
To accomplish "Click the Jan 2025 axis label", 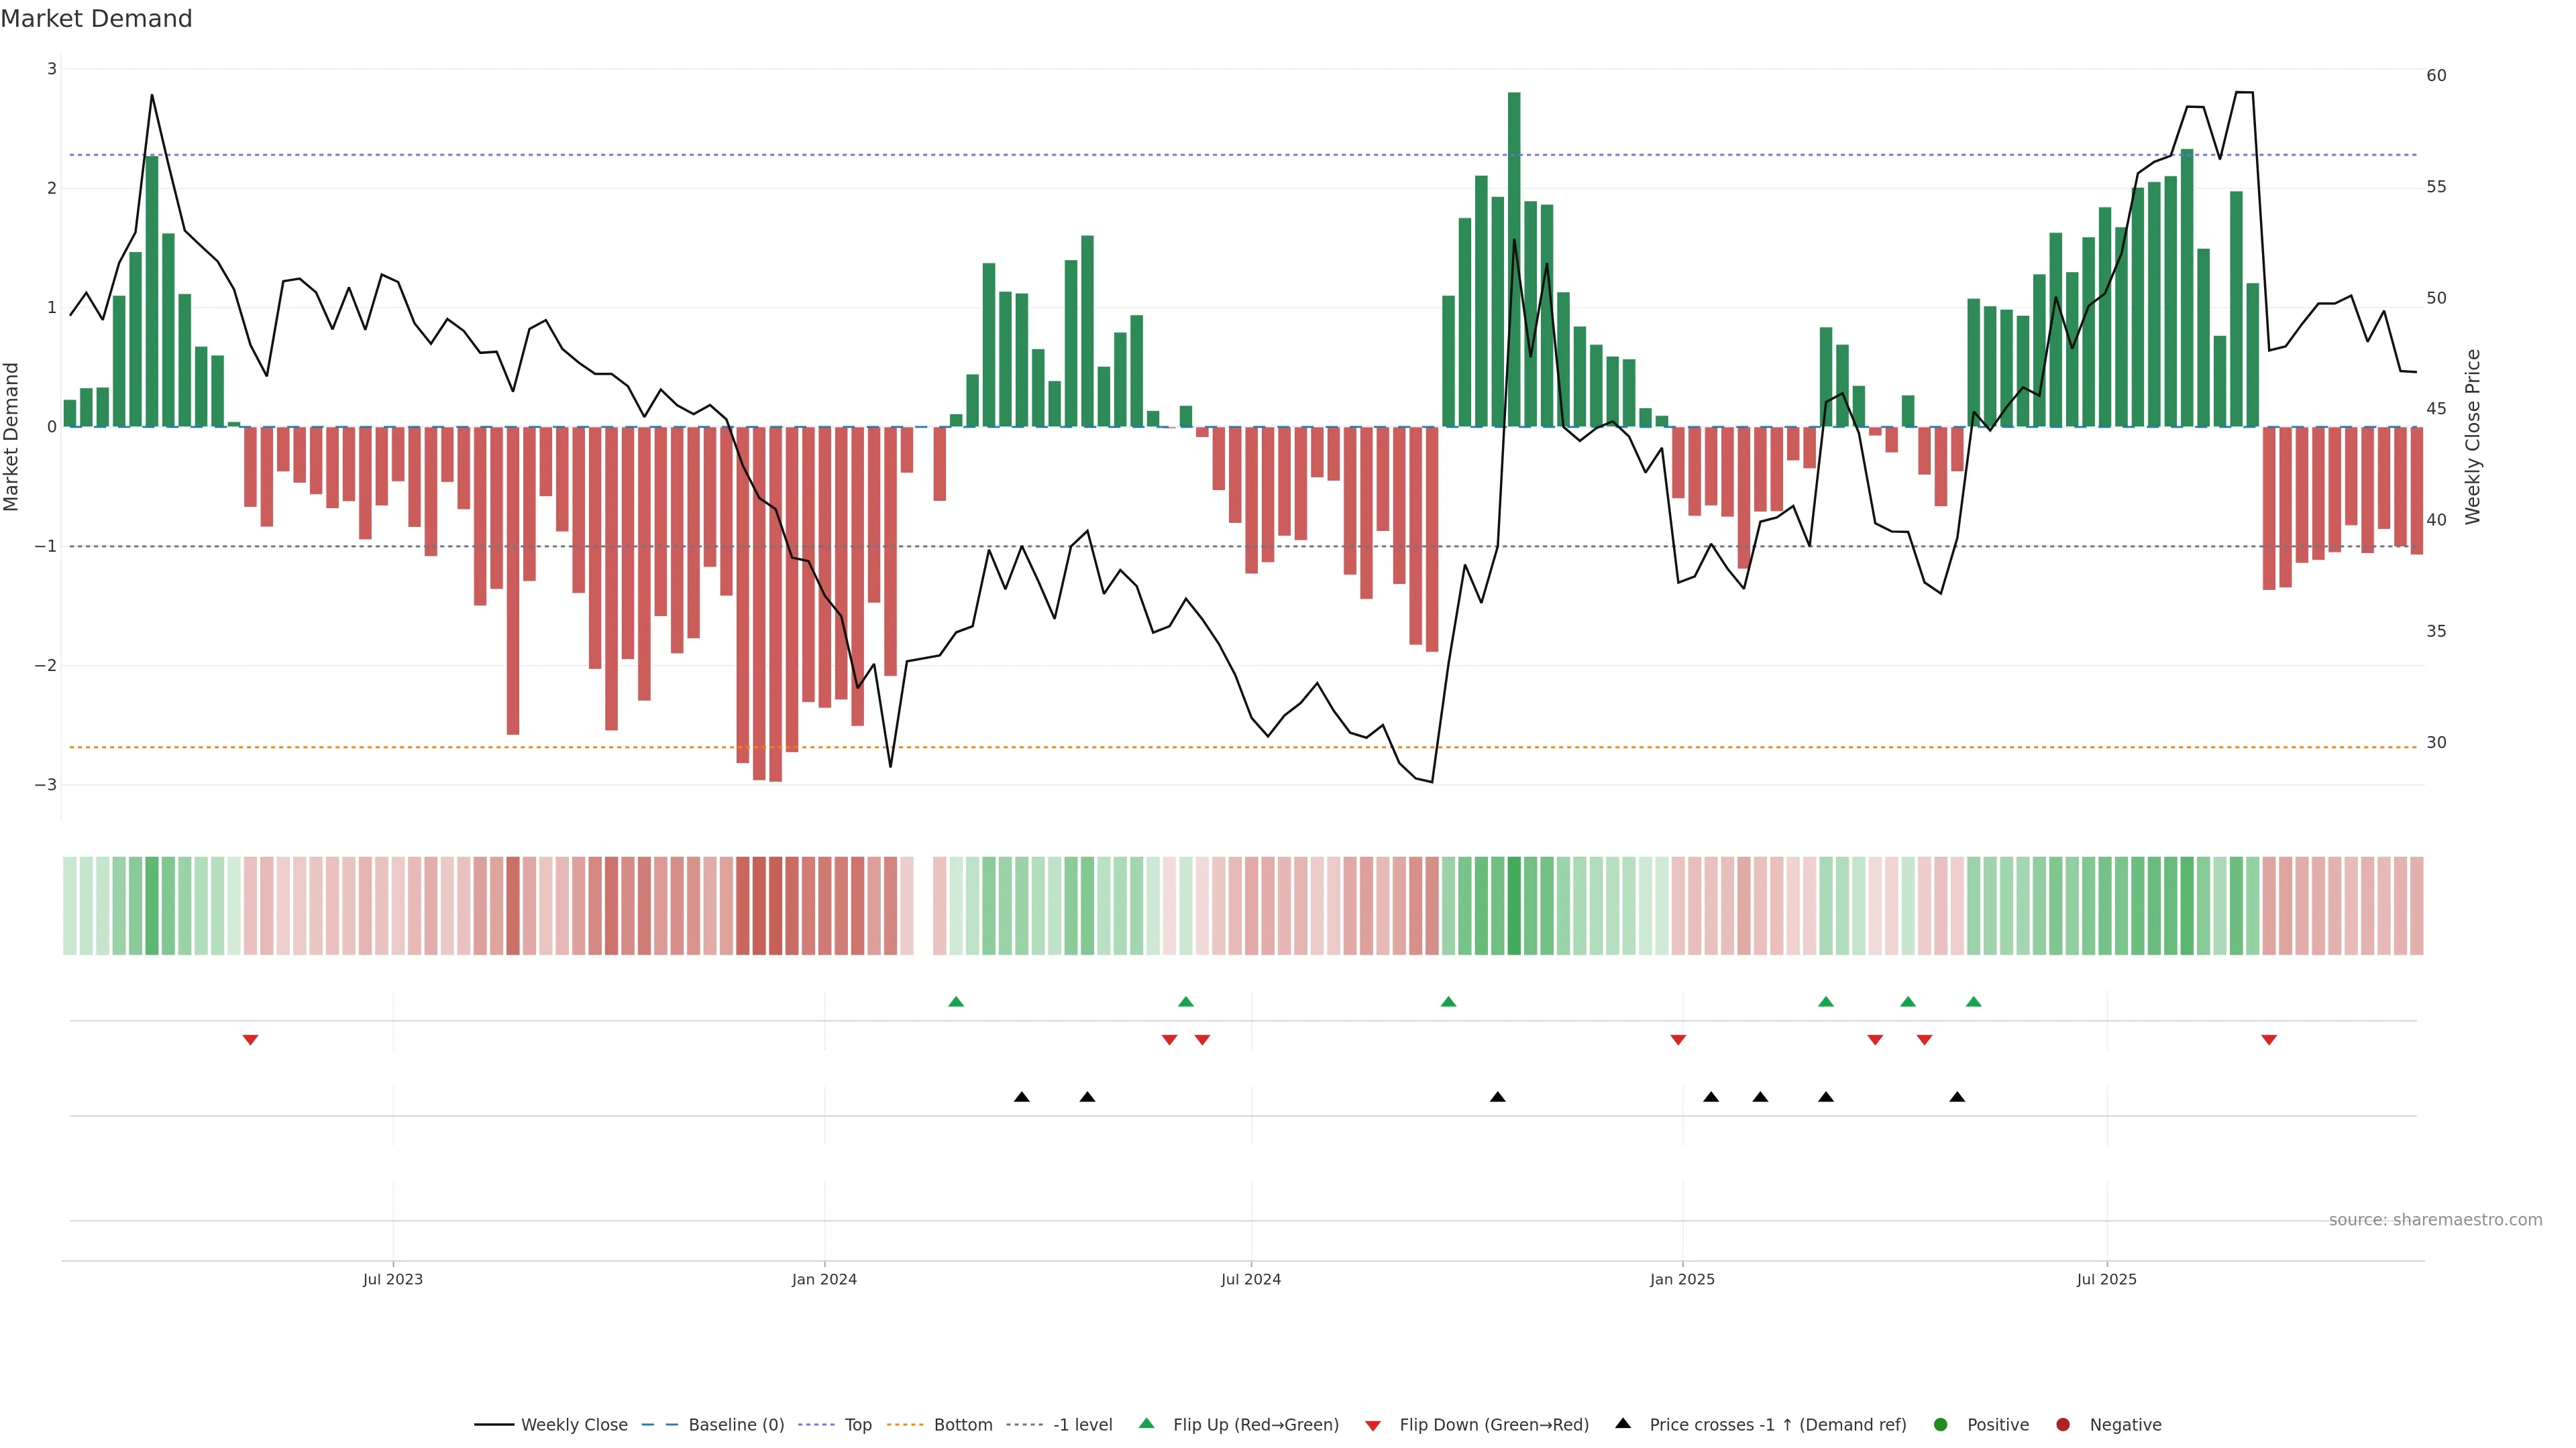I will (x=1682, y=1279).
